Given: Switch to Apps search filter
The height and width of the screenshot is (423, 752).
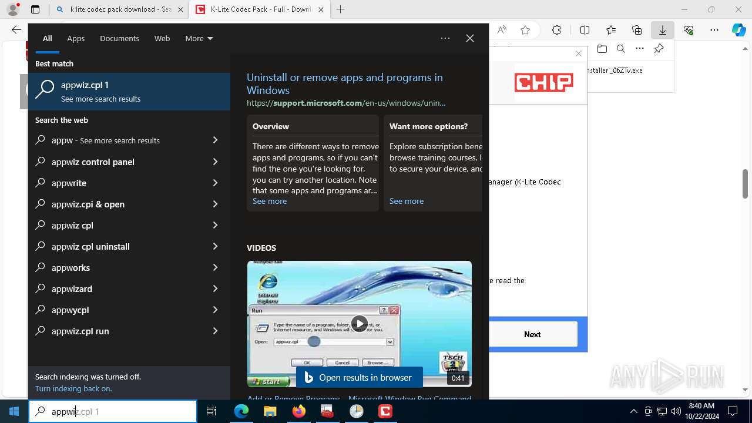Looking at the screenshot, I should [x=76, y=38].
